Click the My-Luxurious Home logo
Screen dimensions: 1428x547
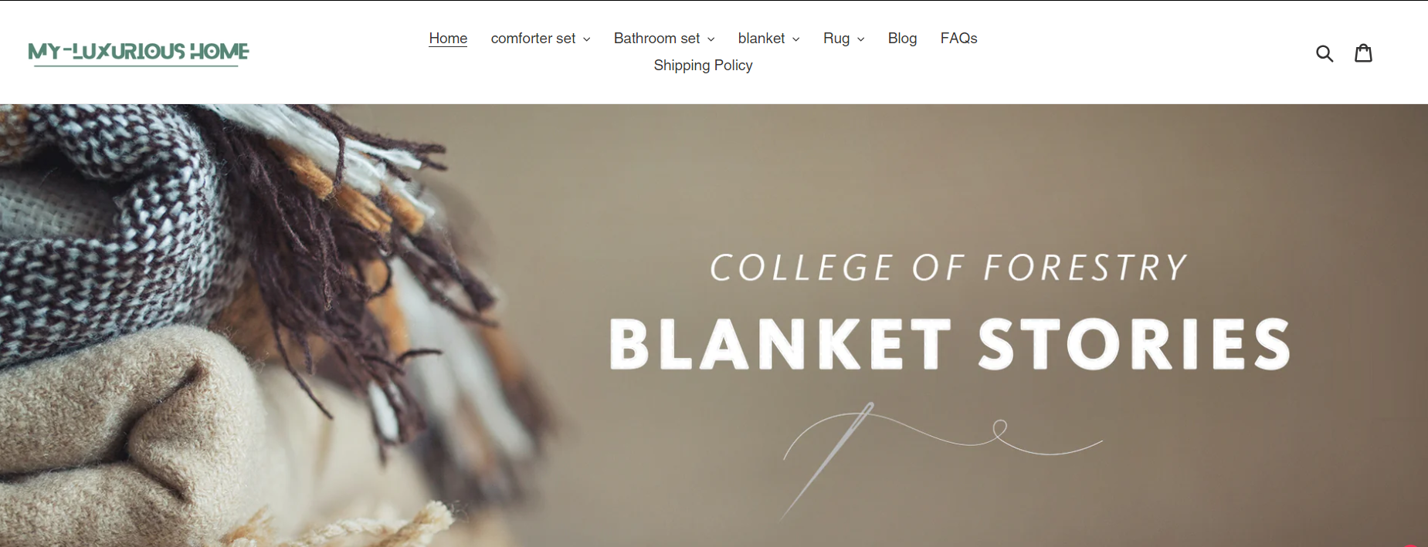pyautogui.click(x=139, y=52)
